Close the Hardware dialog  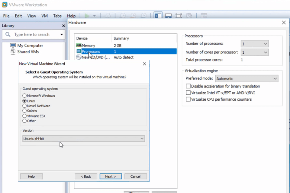coord(284,23)
